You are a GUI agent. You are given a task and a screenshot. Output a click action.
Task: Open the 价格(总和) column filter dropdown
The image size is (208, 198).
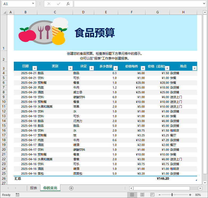click(167, 68)
